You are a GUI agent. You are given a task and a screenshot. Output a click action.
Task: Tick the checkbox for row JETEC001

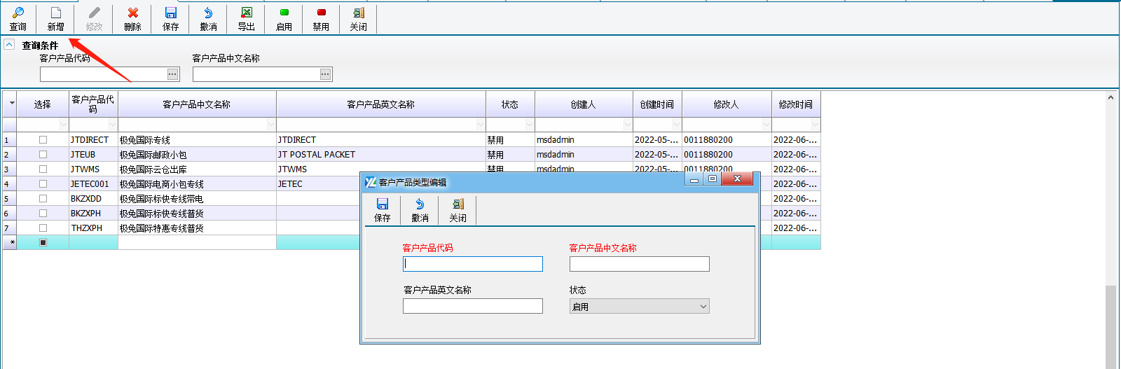click(43, 184)
